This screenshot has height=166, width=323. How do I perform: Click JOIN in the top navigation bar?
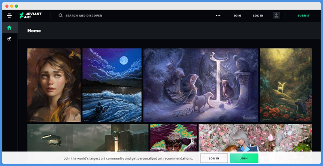pos(237,16)
